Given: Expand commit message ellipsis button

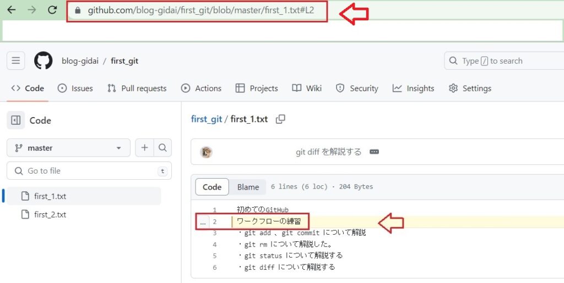Looking at the screenshot, I should (374, 152).
